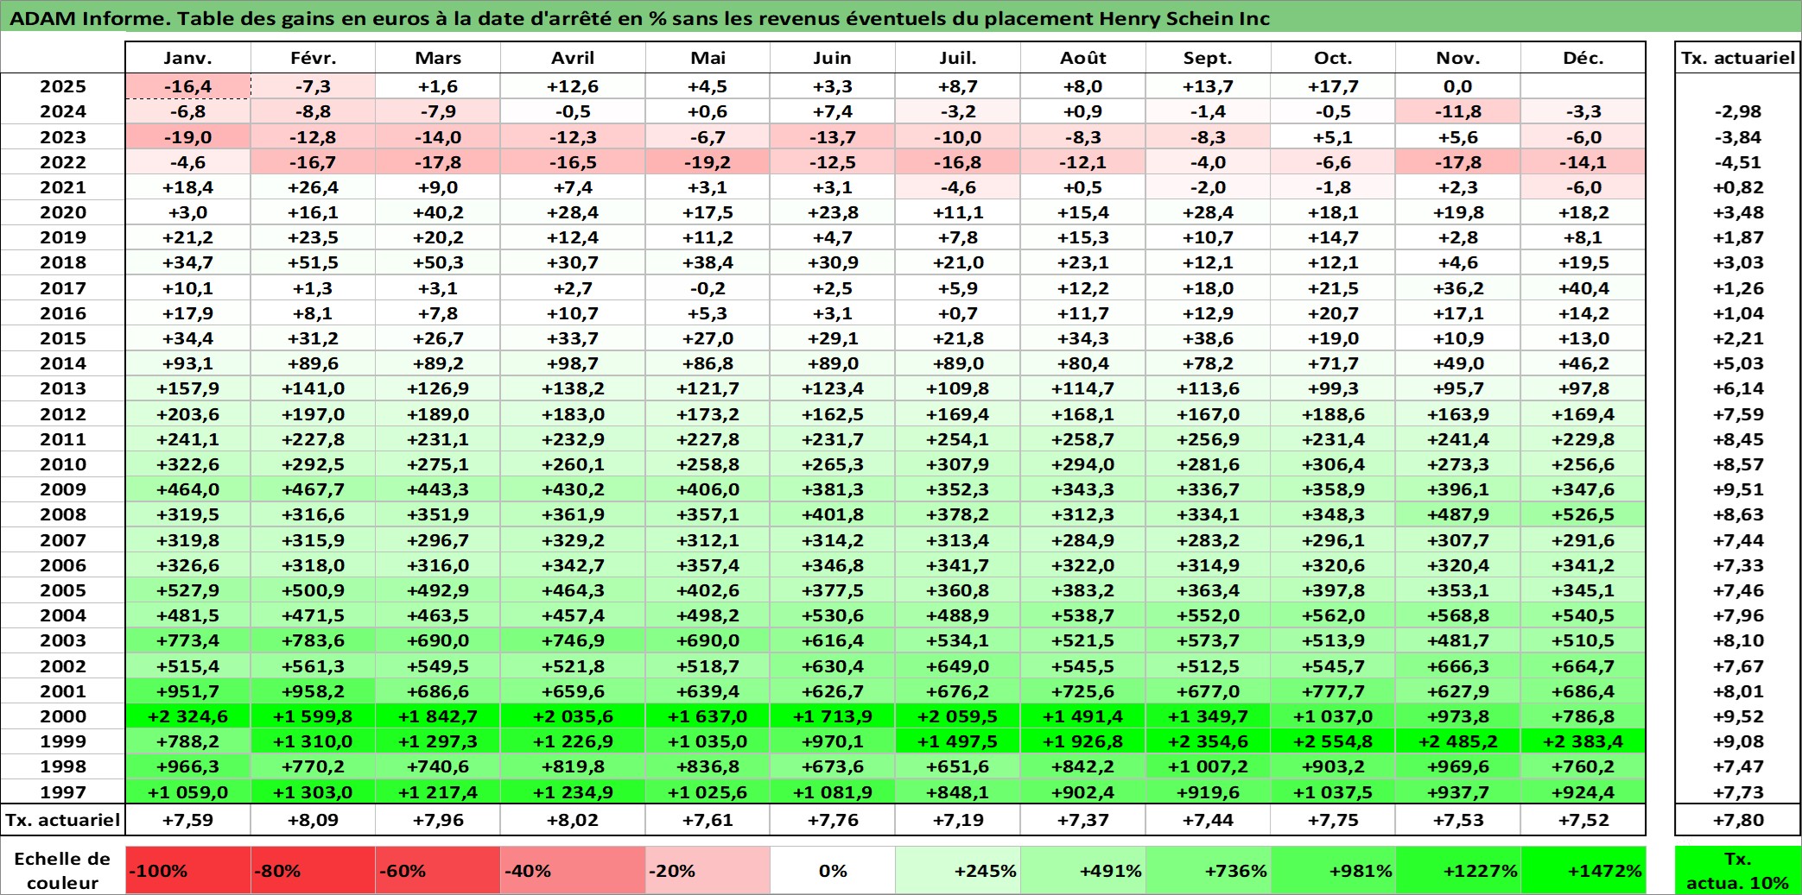Click the 0% white scale swatch
The image size is (1802, 895).
(x=833, y=870)
